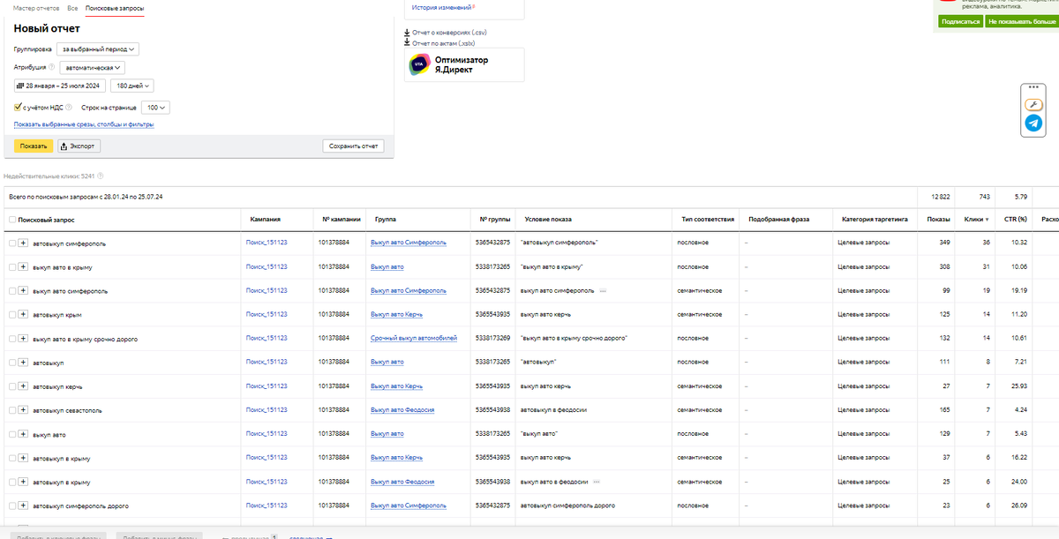Click the Сохранить отчет button
The image size is (1059, 539).
pos(353,146)
